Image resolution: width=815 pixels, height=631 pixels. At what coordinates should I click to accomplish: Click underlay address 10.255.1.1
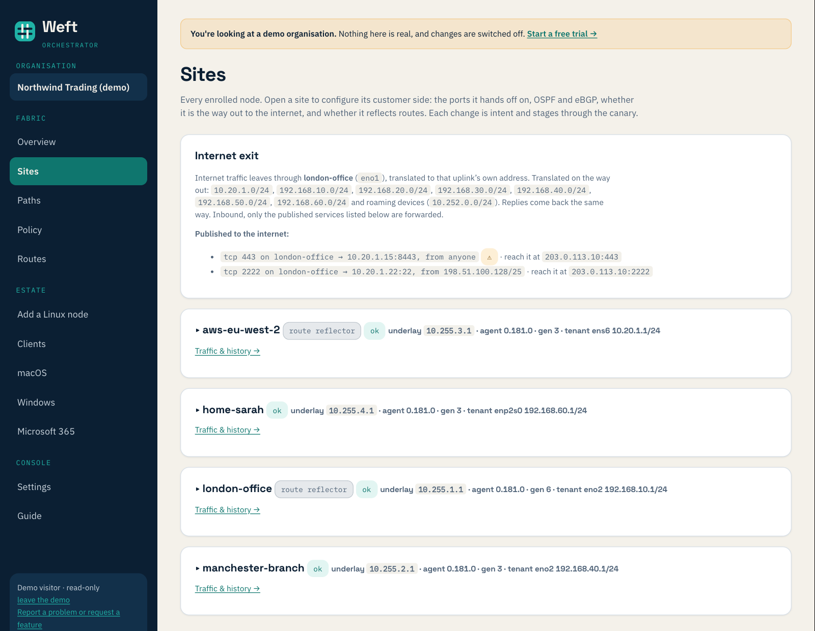441,490
